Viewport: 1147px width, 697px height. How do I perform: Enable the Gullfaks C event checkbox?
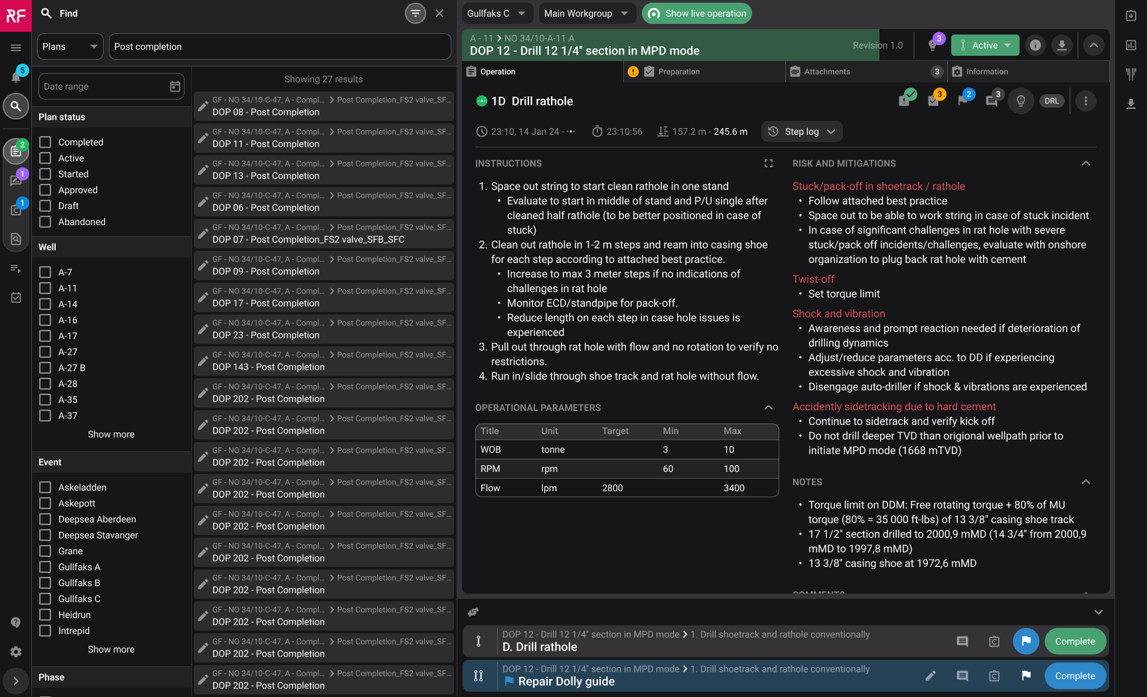click(x=45, y=599)
